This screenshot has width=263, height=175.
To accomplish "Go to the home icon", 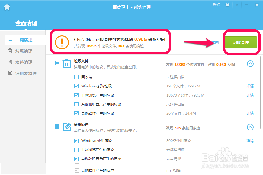I will (x=7, y=7).
